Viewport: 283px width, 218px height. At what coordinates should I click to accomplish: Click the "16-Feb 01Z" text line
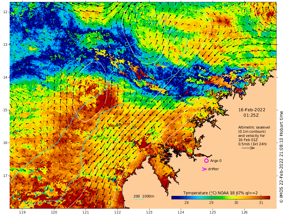point(248,140)
